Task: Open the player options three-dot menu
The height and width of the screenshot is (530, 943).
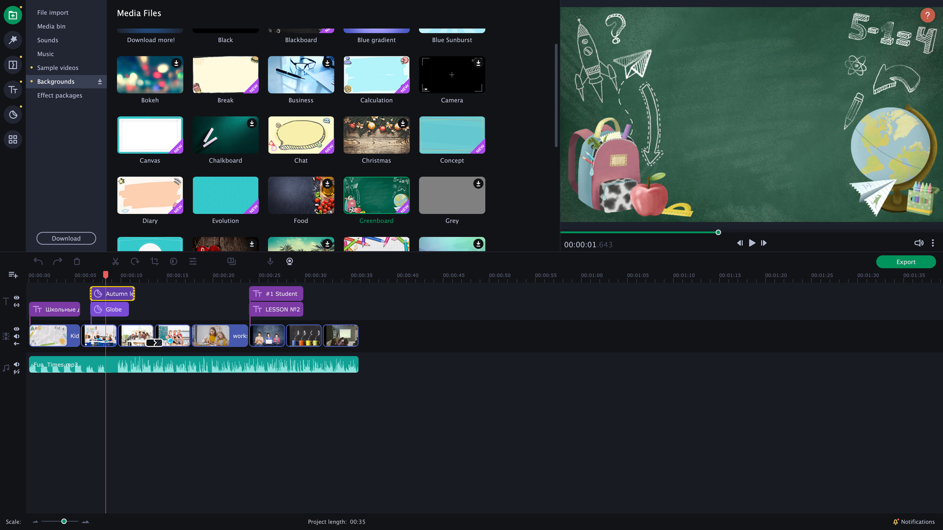Action: (933, 243)
